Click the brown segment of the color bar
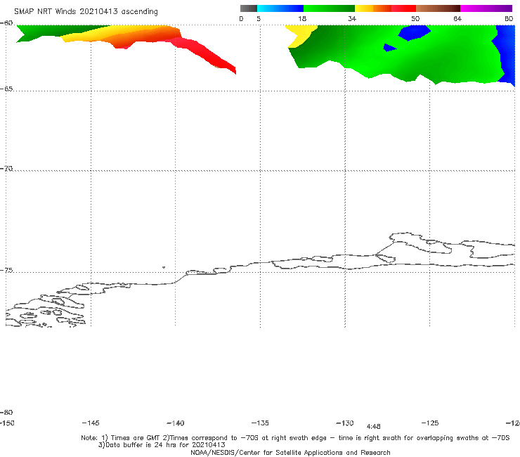The width and height of the screenshot is (520, 457). (438, 8)
